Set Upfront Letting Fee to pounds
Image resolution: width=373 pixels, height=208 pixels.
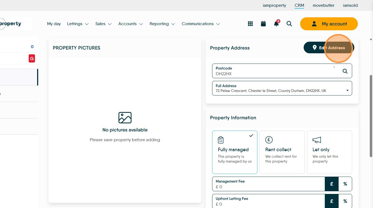click(332, 201)
